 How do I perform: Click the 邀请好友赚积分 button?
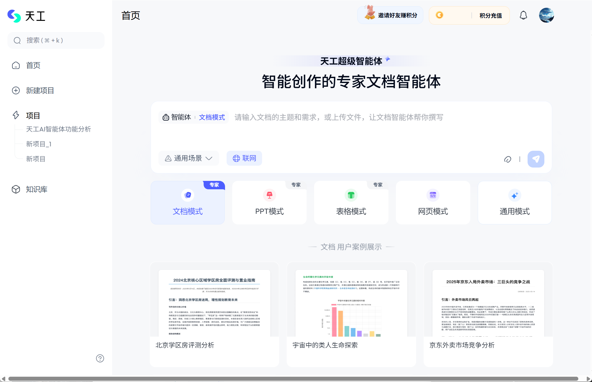coord(390,15)
